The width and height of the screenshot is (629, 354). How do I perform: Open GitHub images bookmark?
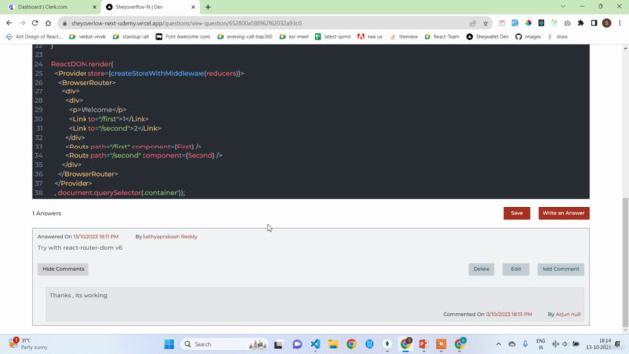pyautogui.click(x=528, y=37)
